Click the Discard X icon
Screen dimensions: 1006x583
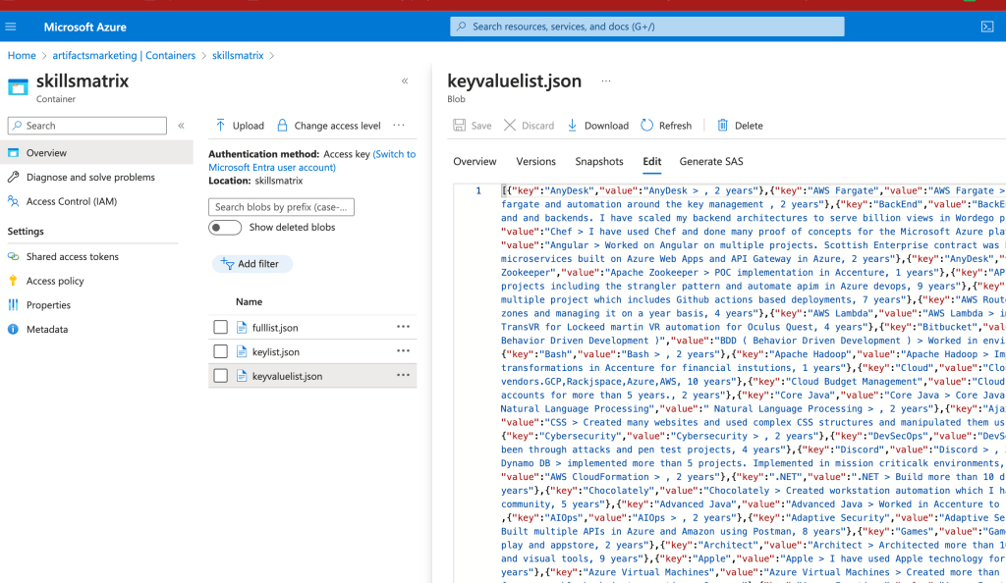pos(510,125)
